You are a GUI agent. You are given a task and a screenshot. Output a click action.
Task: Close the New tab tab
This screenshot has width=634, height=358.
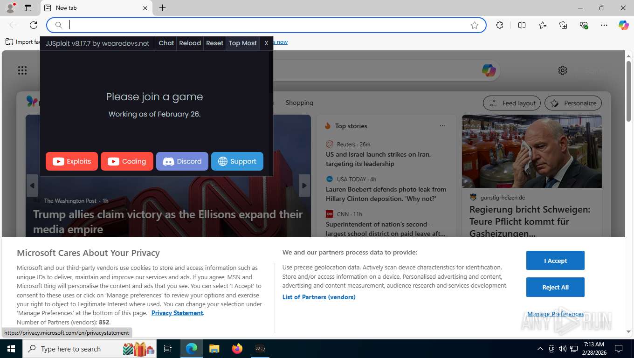(145, 8)
